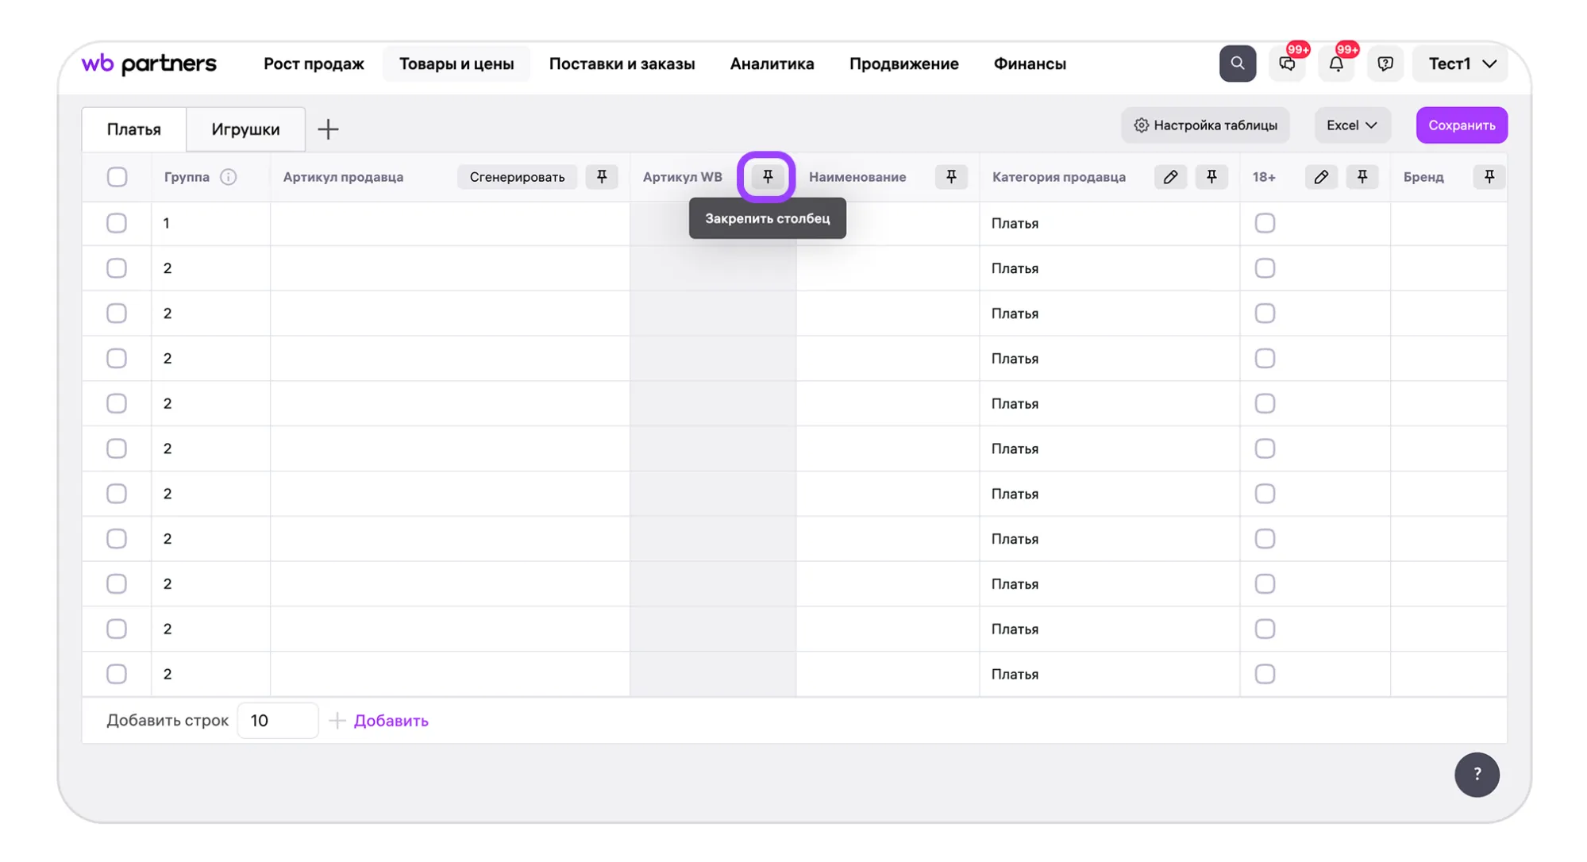Switch to the Игрушки tab
This screenshot has width=1587, height=862.
[x=245, y=129]
